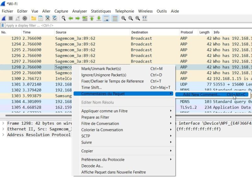
Task: Open a capture file folder icon
Action: coord(34,18)
